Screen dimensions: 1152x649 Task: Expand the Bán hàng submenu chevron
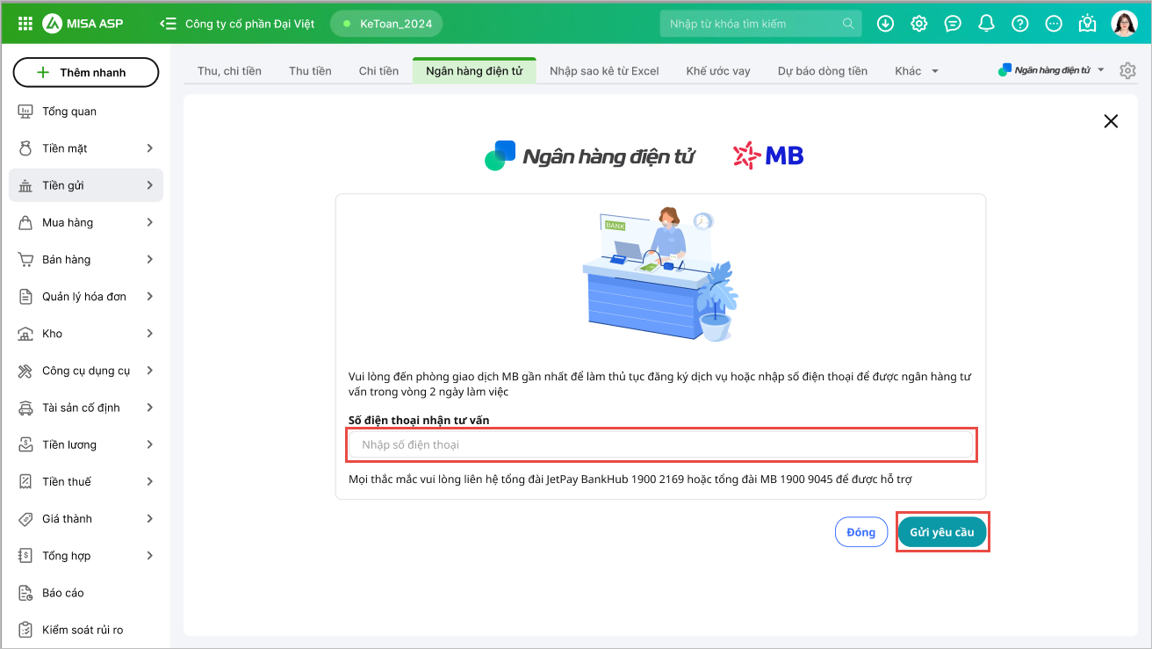[x=150, y=259]
